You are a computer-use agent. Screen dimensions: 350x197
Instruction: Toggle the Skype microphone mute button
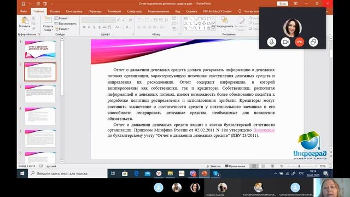click(271, 42)
